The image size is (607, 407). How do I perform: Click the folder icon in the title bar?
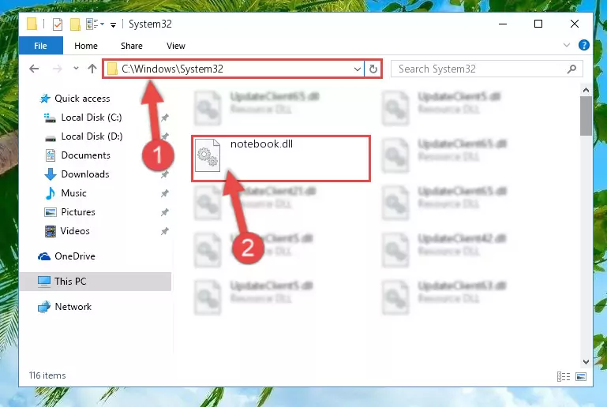tap(32, 24)
